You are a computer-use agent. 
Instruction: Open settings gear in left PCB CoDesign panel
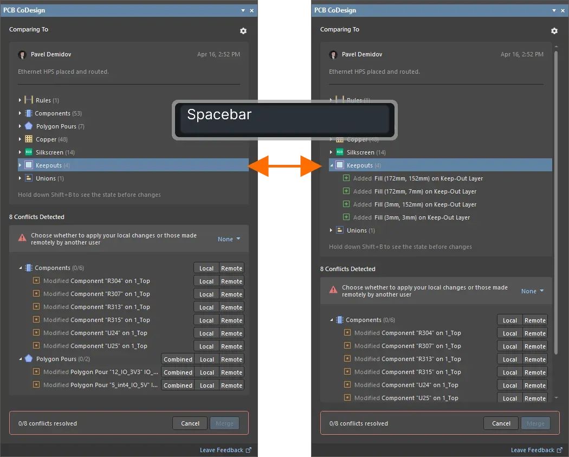click(243, 31)
